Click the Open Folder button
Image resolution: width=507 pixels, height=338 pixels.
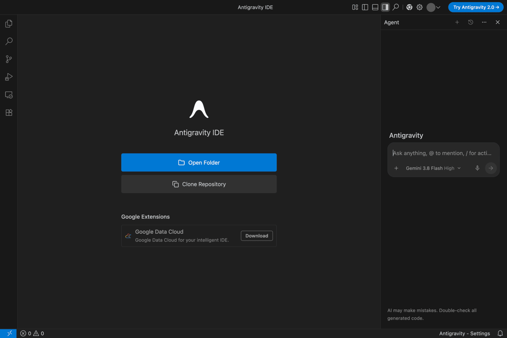click(x=199, y=163)
